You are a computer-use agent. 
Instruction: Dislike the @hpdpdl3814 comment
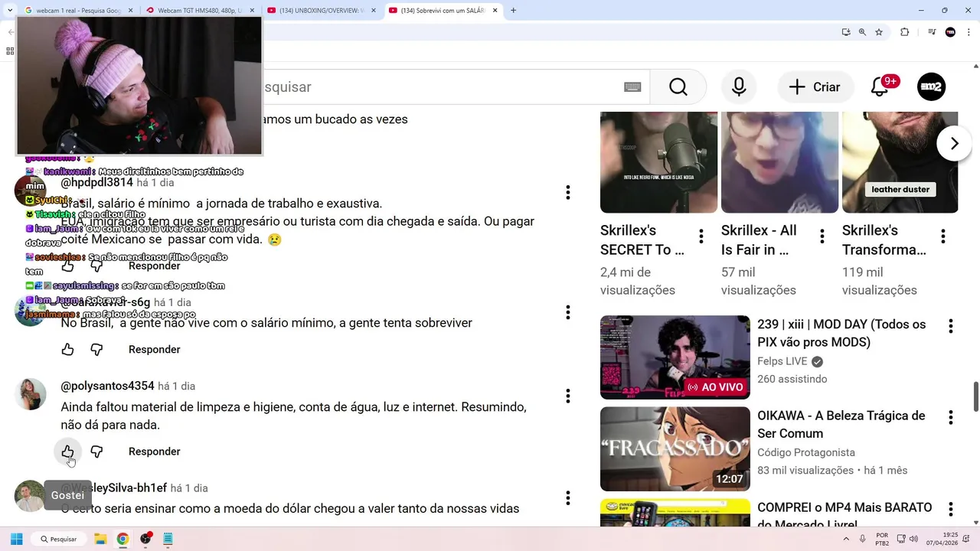click(96, 266)
